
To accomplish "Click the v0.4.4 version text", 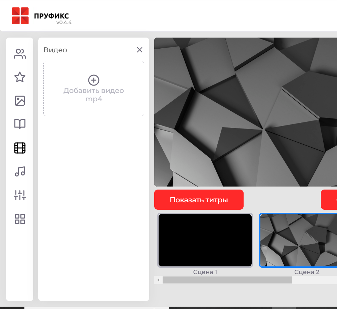I will click(64, 22).
